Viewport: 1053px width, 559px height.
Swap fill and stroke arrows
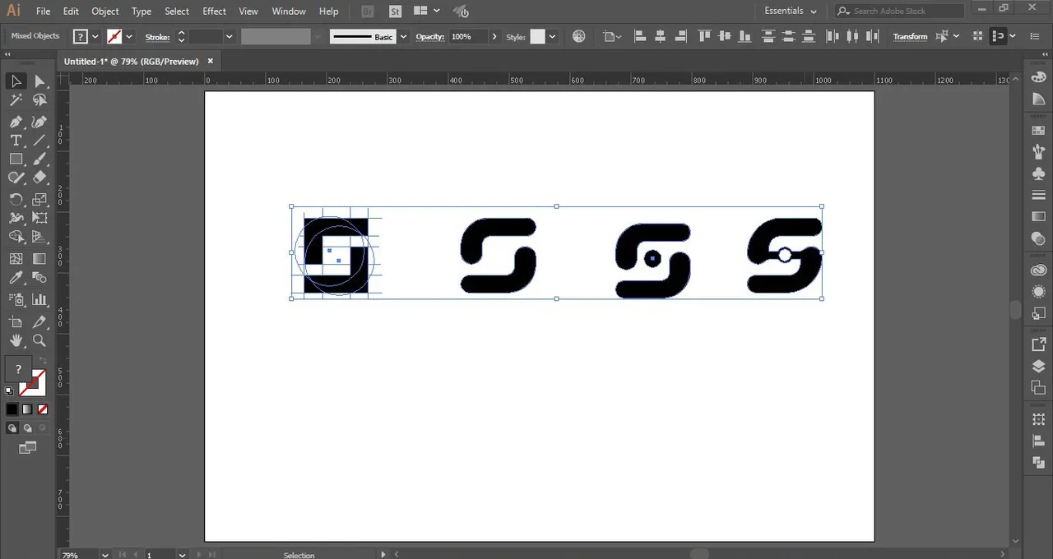tap(41, 363)
